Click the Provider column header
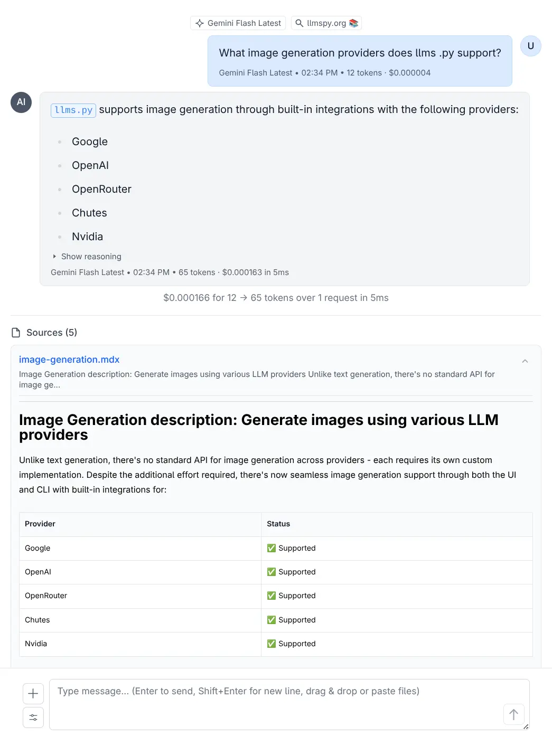552x746 pixels. coord(40,524)
